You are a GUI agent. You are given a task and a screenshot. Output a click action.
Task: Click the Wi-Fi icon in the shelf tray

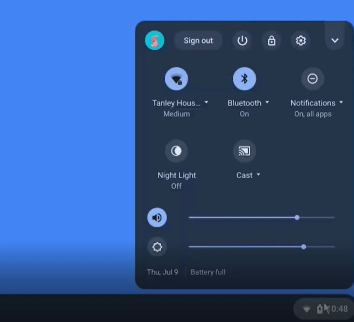(x=306, y=309)
